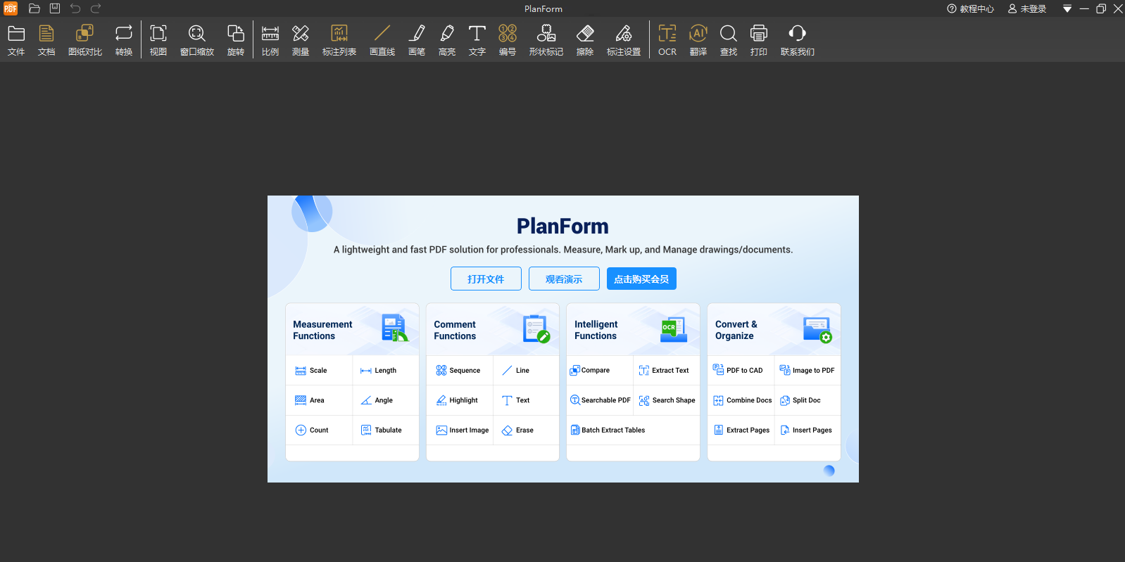
Task: Click 未登录 account login
Action: pyautogui.click(x=1027, y=9)
